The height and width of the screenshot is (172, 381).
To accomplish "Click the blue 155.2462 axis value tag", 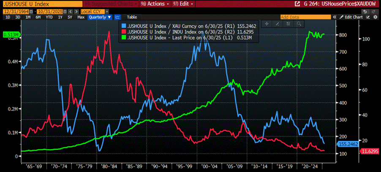I will pos(348,144).
